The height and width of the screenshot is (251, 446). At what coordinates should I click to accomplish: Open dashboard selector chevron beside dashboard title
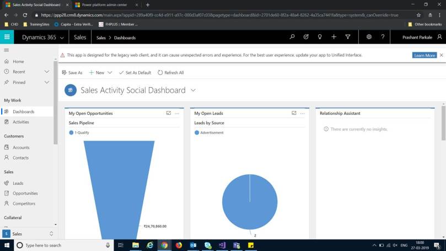pos(193,90)
